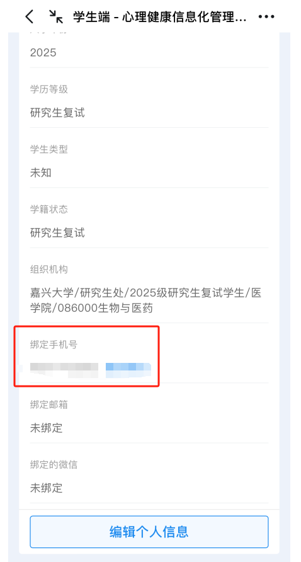Viewport: 301px width, 562px height.
Task: Open the three-dot more menu
Action: click(266, 17)
